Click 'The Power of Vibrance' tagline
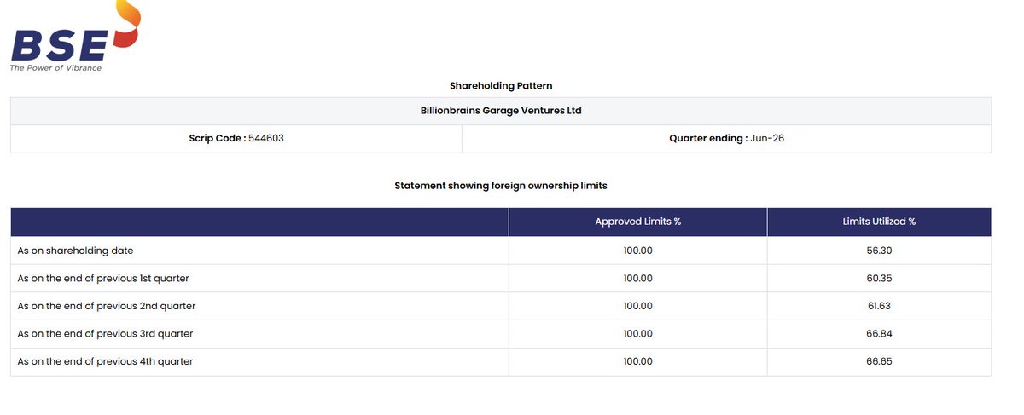Image resolution: width=1024 pixels, height=415 pixels. pyautogui.click(x=55, y=67)
